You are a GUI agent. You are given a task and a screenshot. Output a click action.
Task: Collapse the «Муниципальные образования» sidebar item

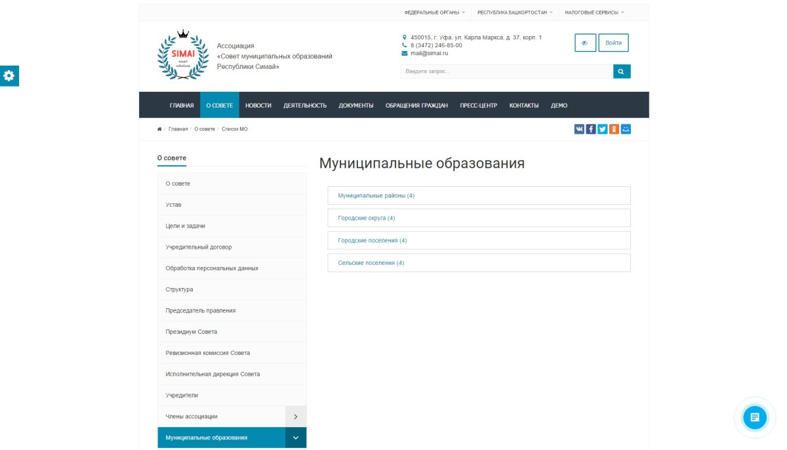tap(296, 438)
